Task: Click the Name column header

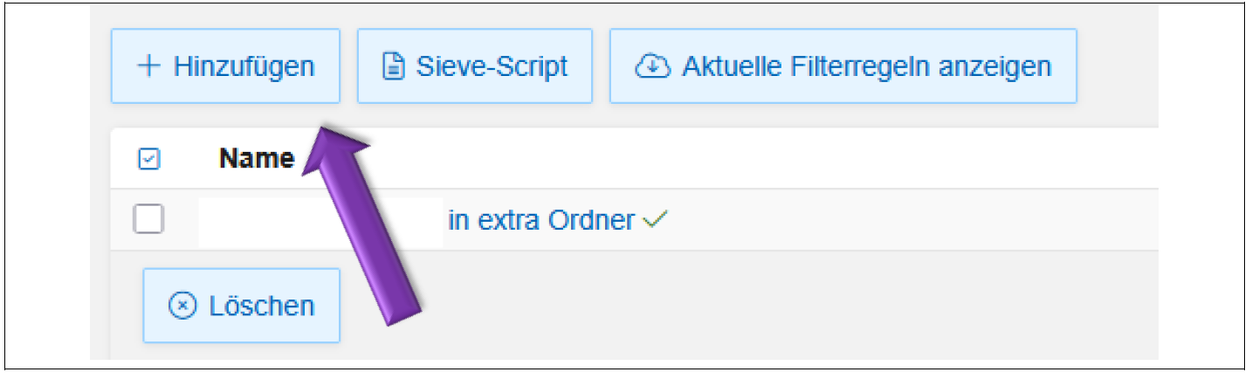Action: point(256,159)
